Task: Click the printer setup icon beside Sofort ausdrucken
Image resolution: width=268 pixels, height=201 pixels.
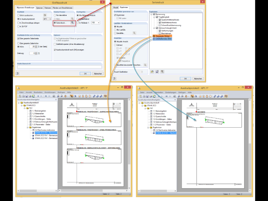Action: click(x=45, y=15)
